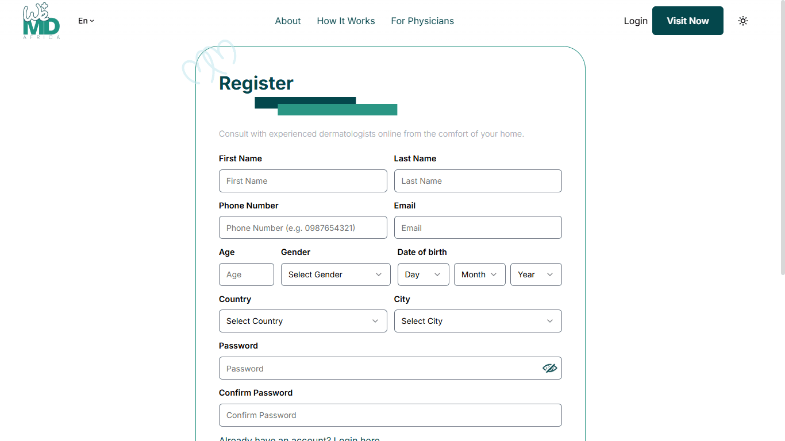
Task: Open the How It Works menu item
Action: (x=346, y=21)
